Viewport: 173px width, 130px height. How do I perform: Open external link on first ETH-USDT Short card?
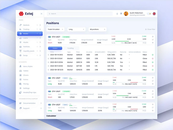coord(153,39)
